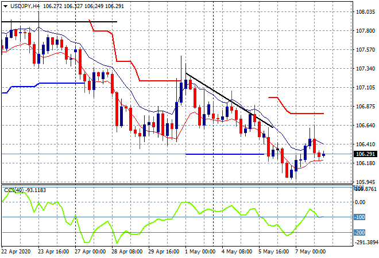Image resolution: width=379 pixels, height=258 pixels.
Task: Click price axis label 106.180
Action: pos(365,163)
